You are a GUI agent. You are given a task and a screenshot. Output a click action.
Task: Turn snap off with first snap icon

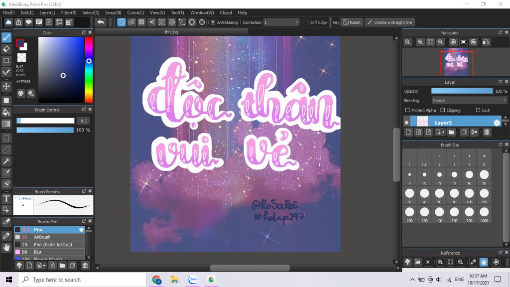[x=122, y=22]
